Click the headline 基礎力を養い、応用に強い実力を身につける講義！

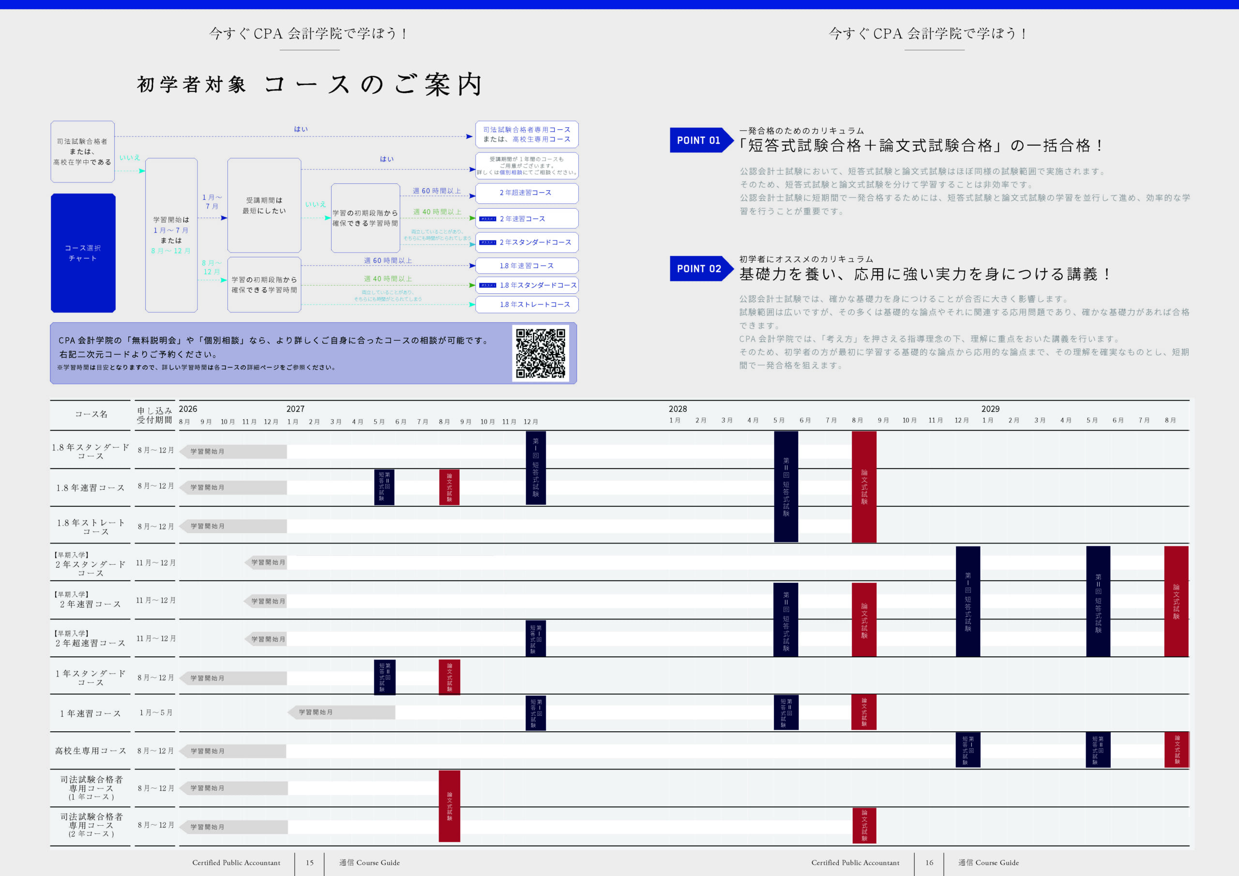[925, 274]
